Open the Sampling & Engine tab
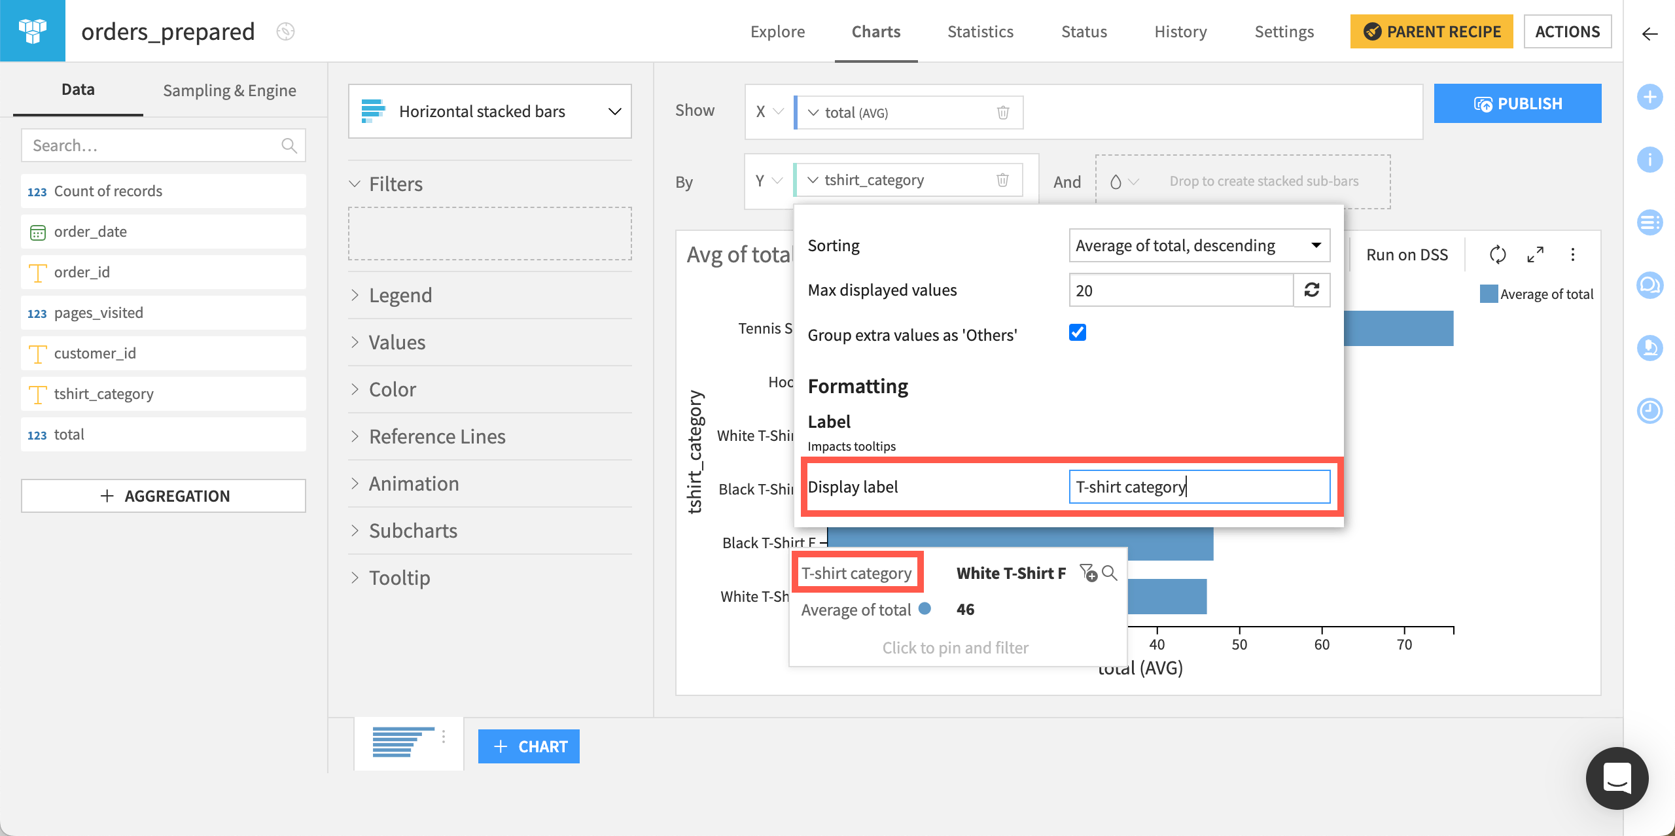 click(229, 90)
